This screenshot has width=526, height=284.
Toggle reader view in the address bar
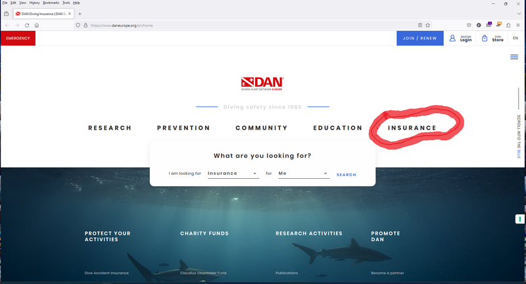[x=420, y=25]
